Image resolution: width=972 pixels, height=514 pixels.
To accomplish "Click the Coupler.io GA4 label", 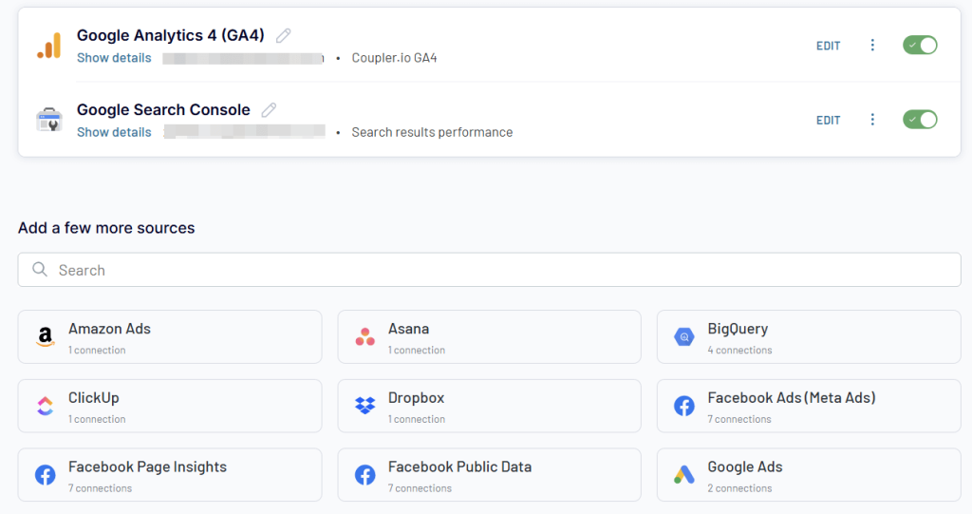I will (394, 58).
